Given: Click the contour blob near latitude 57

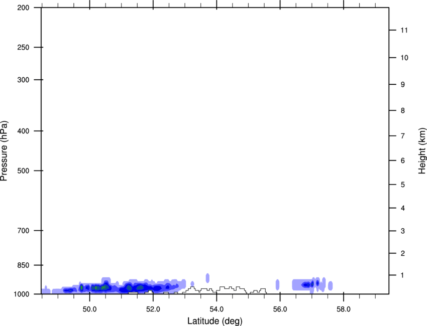Looking at the screenshot, I should coord(308,285).
